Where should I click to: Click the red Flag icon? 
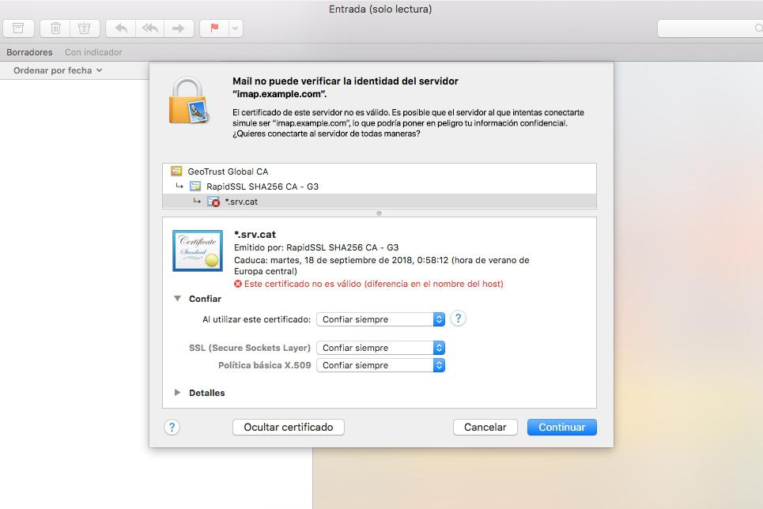(214, 28)
